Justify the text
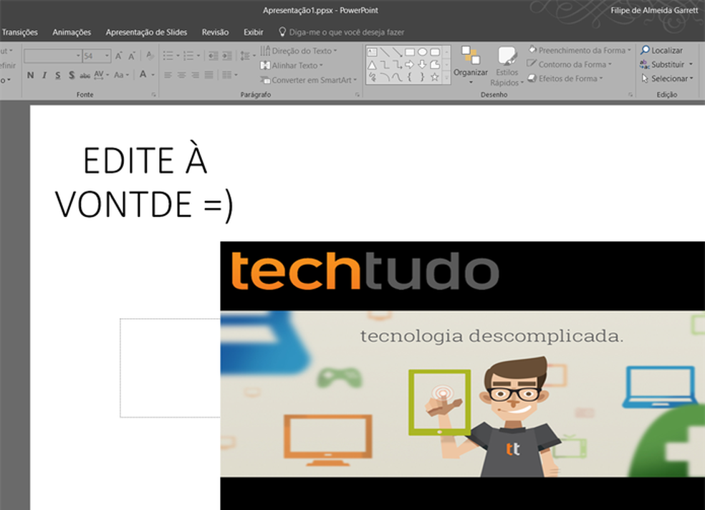 point(208,75)
